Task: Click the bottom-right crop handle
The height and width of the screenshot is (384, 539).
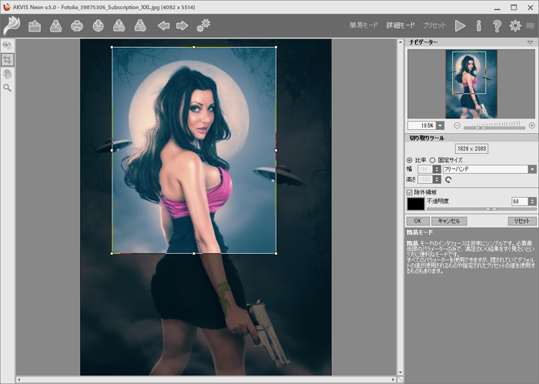Action: (276, 253)
